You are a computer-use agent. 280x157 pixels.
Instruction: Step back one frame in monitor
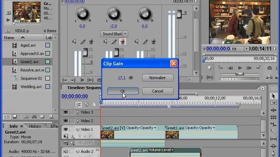coord(231,68)
